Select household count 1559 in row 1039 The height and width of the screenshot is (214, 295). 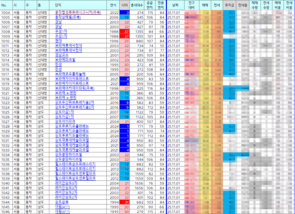137,178
